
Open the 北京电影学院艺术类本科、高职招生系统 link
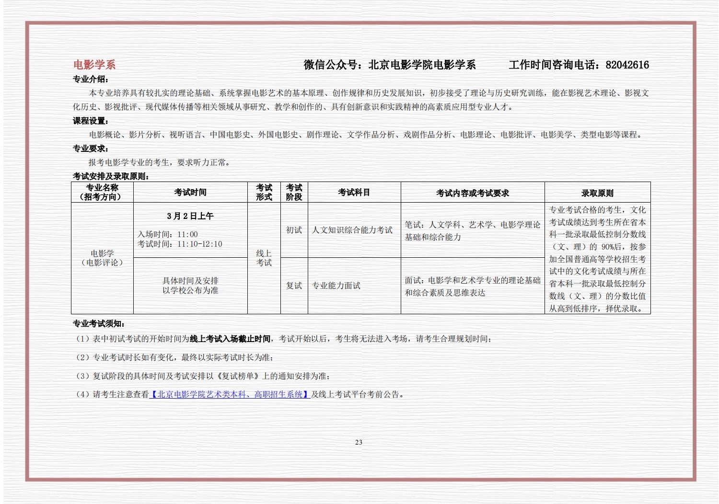coord(230,394)
